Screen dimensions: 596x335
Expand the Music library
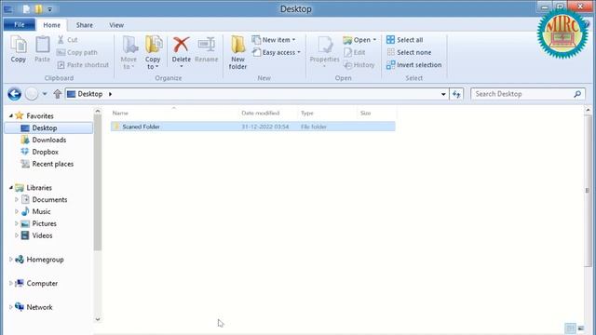pyautogui.click(x=17, y=211)
